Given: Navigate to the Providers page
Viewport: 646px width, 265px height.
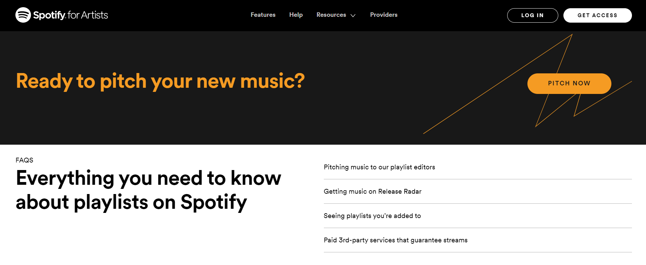Looking at the screenshot, I should point(383,15).
